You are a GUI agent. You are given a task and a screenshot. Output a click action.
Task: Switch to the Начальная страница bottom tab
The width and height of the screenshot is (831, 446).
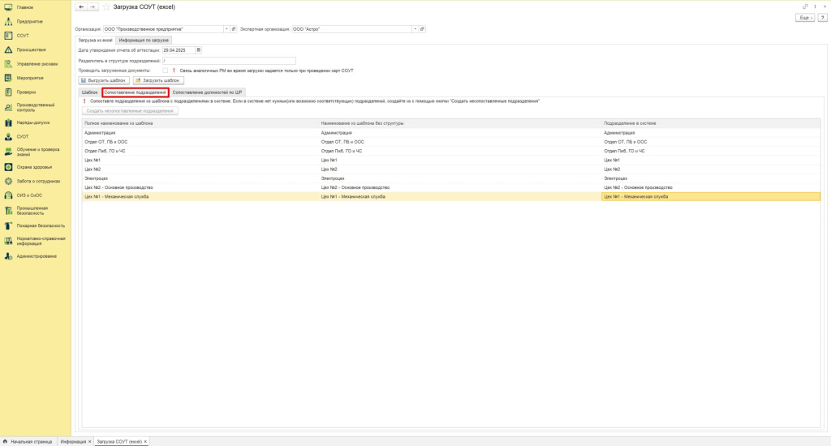[28, 442]
